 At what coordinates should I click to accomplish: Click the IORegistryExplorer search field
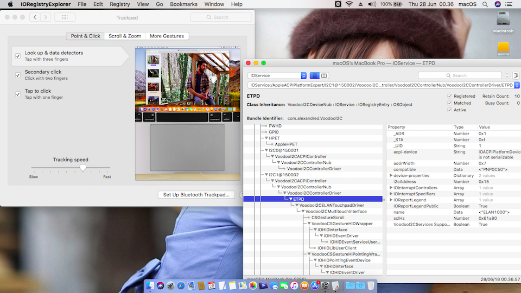click(x=461, y=75)
